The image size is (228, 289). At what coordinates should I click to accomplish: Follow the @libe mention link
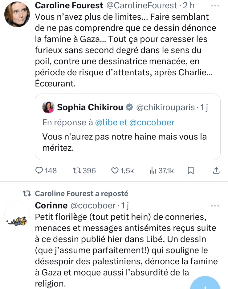point(106,123)
